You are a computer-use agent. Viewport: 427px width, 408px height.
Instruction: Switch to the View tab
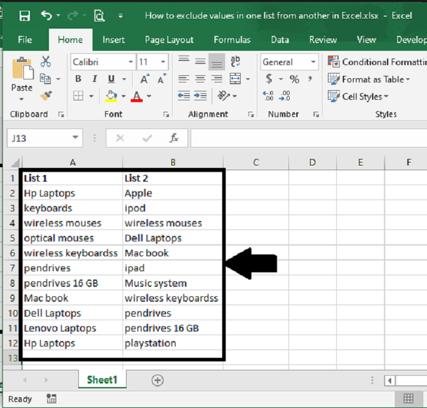click(366, 40)
